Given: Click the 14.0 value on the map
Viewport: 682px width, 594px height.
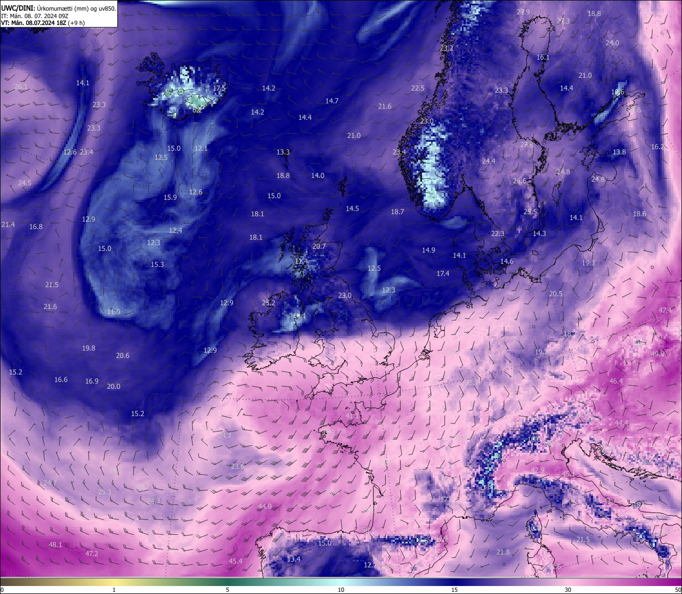Looking at the screenshot, I should pyautogui.click(x=318, y=175).
